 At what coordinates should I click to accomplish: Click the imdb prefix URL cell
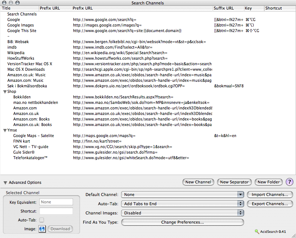pos(113,48)
